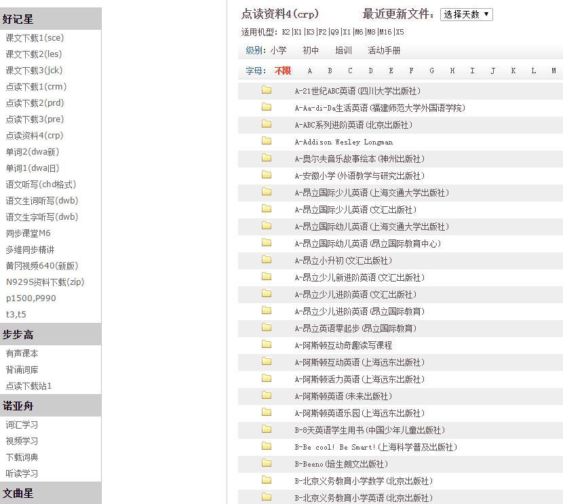Select letter filter D
The width and height of the screenshot is (563, 504).
[370, 71]
